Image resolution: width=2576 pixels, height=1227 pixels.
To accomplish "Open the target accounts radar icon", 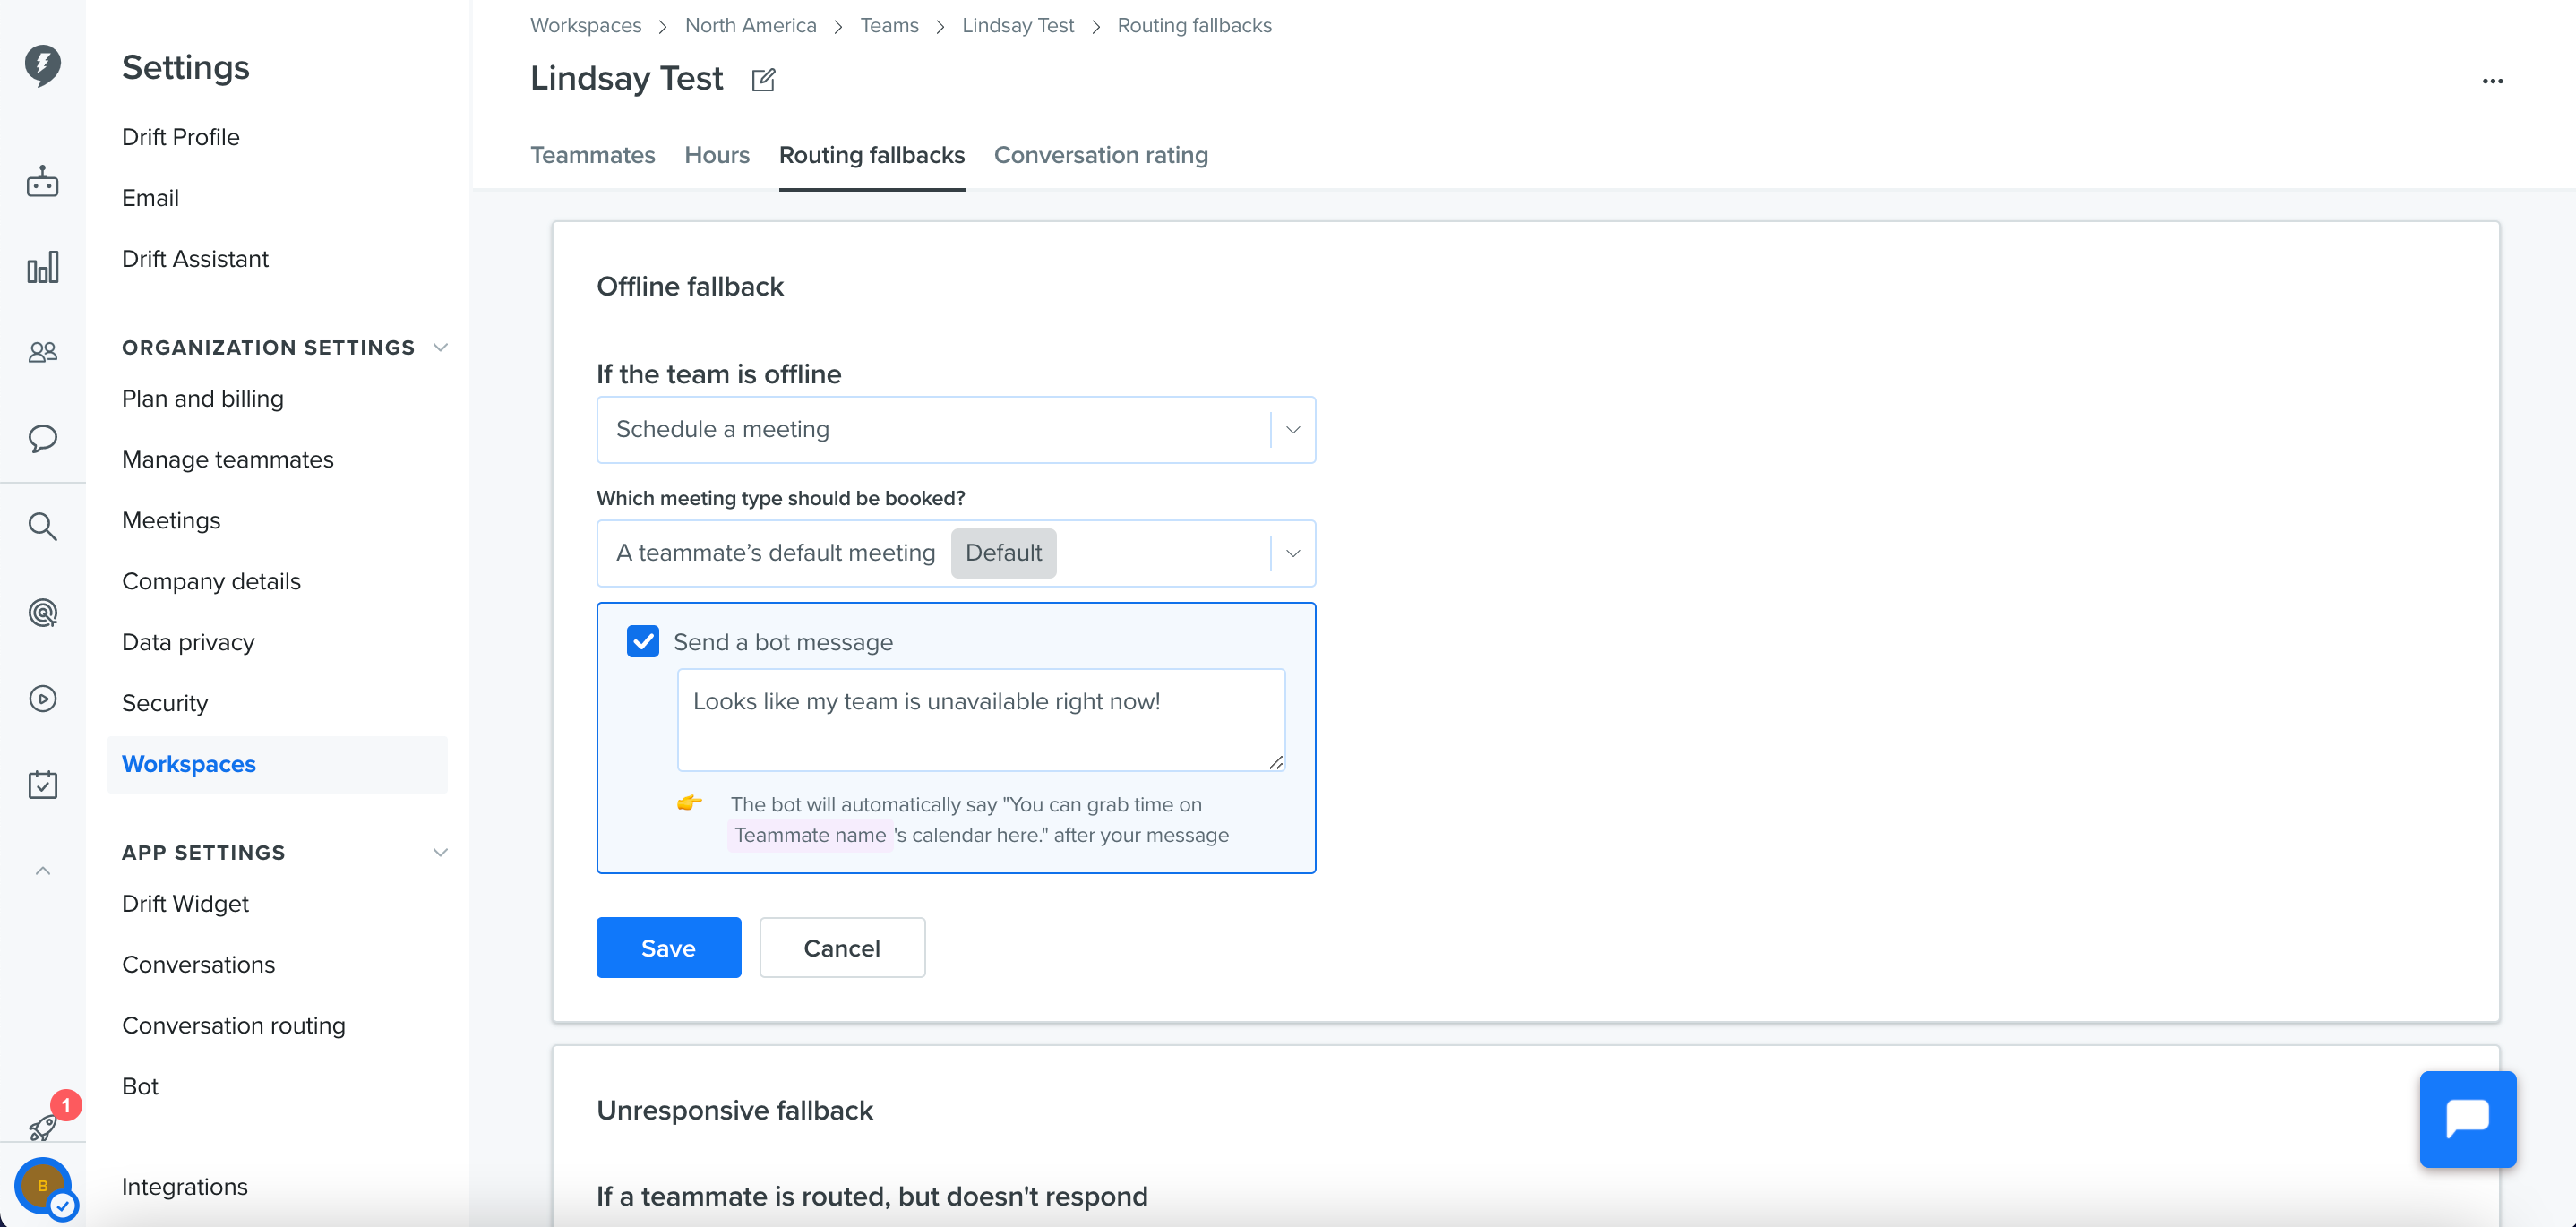I will click(x=42, y=612).
